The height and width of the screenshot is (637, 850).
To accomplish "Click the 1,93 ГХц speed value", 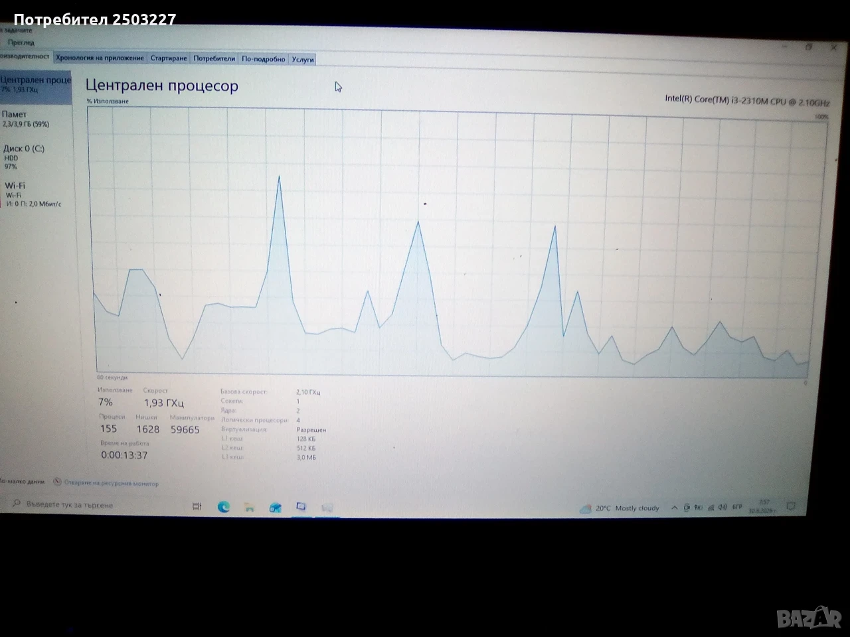I will point(164,403).
